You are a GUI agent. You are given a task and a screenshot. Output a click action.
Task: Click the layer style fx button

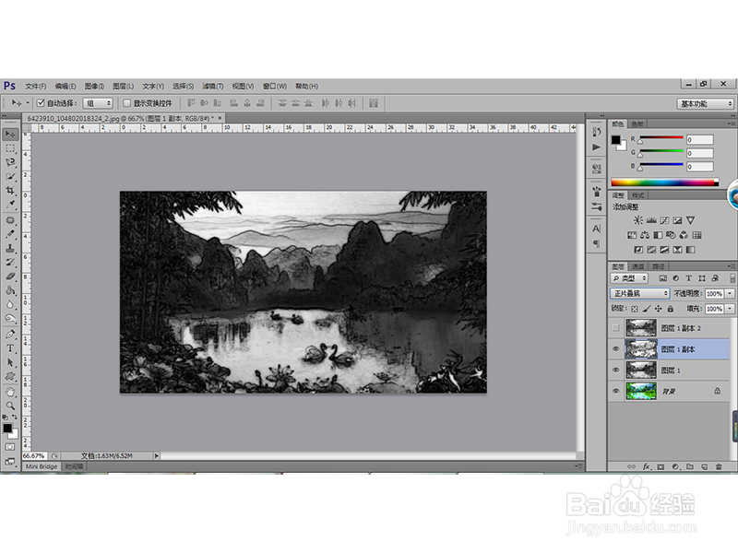647,466
